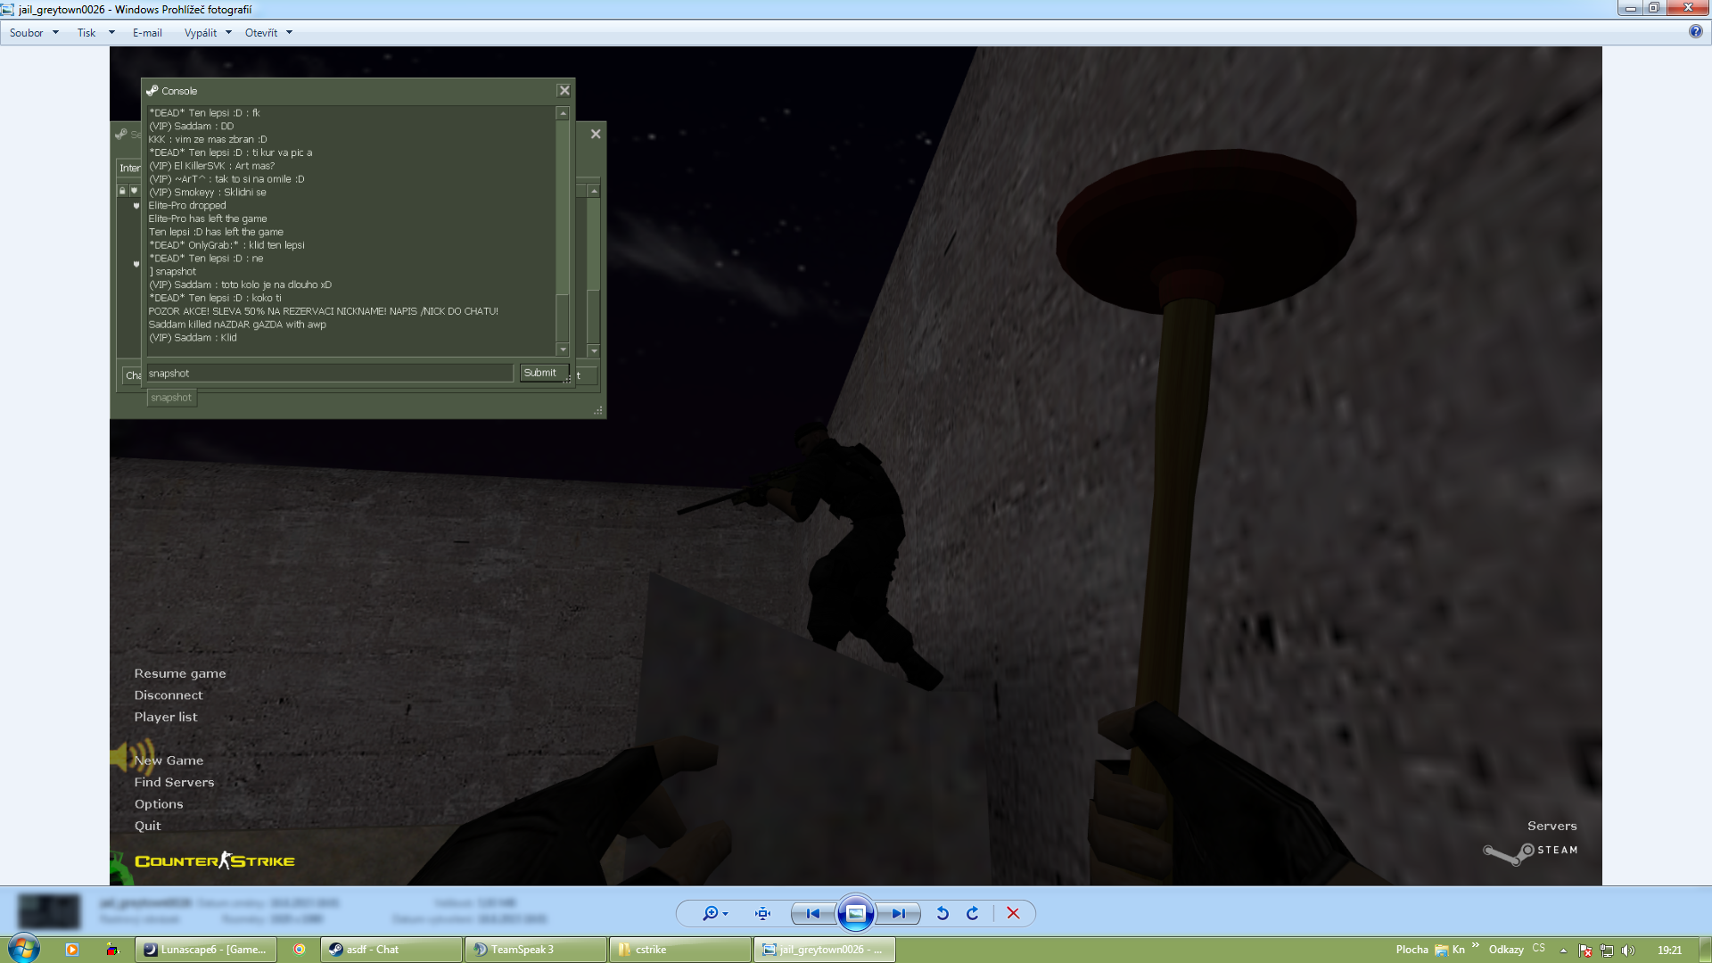
Task: Open the Kn folder toolbar on taskbar
Action: point(1450,950)
